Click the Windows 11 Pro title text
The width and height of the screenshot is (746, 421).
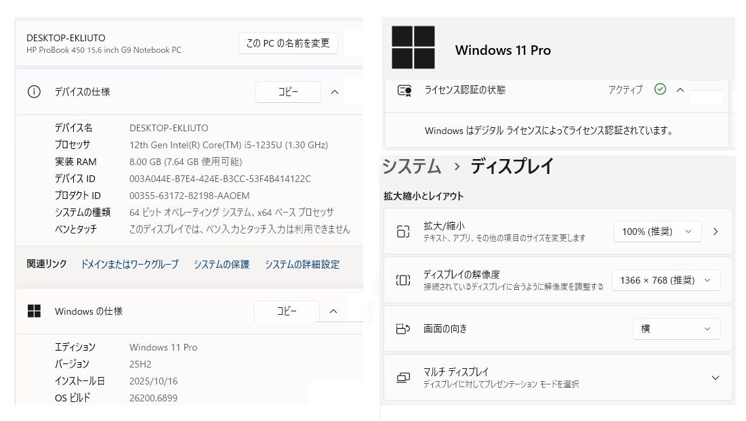(503, 50)
